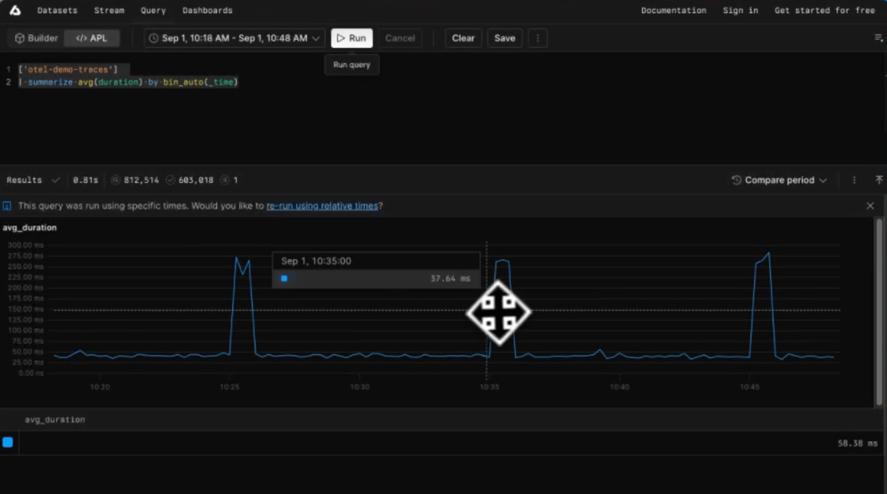Click the 58.38 ms total value
The image size is (887, 494).
(857, 443)
